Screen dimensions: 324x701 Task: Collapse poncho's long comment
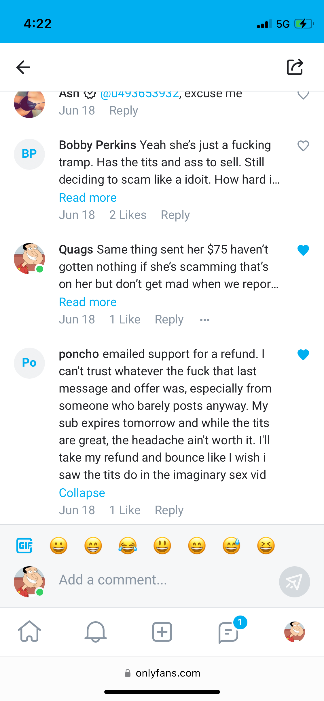point(82,493)
